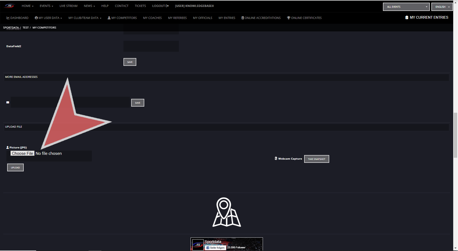
Task: Open Online Accreditations badge item
Action: (261, 18)
